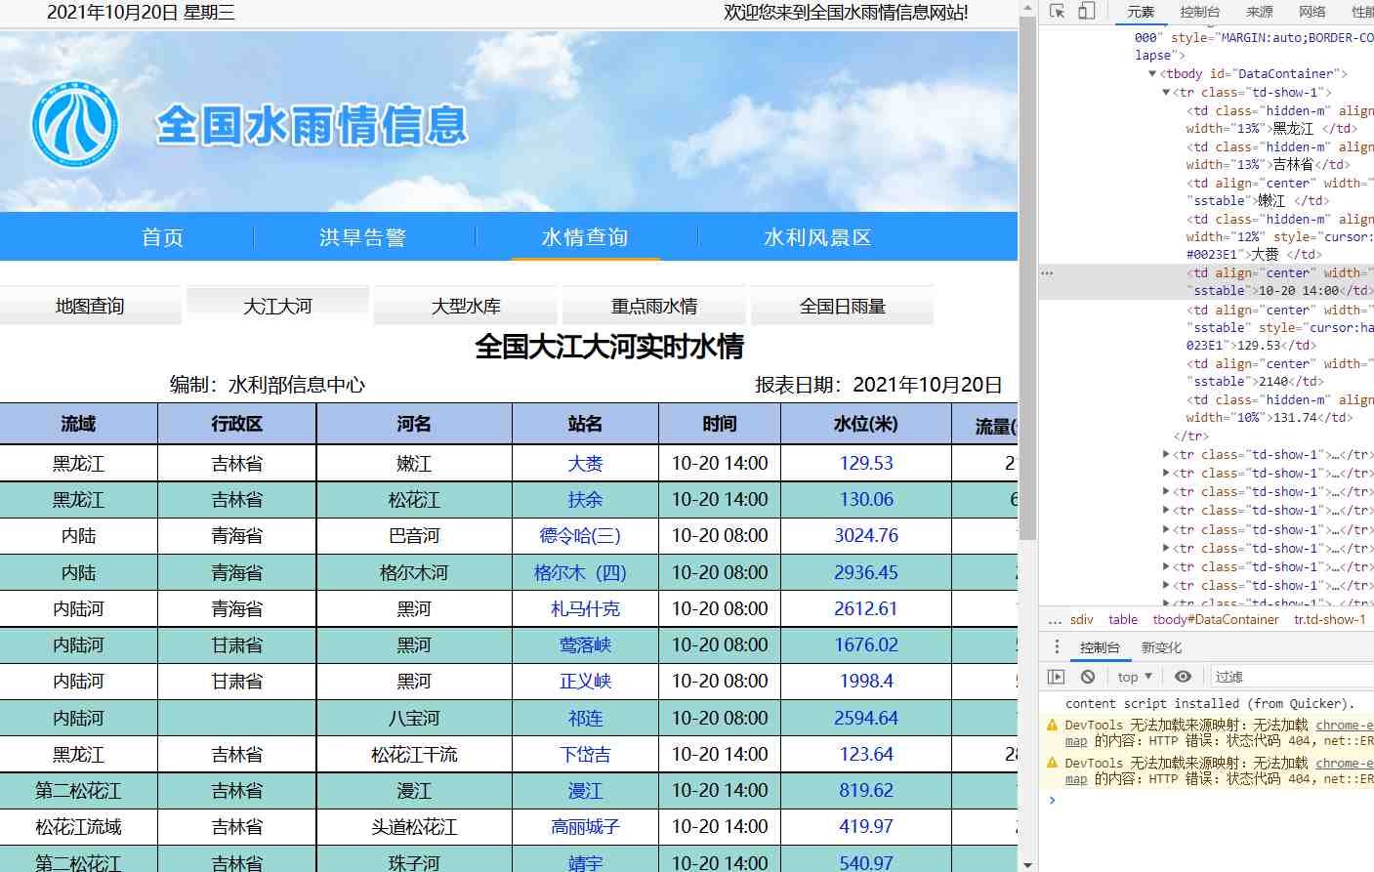Open the 高丽城子 station link
The width and height of the screenshot is (1374, 872).
585,826
